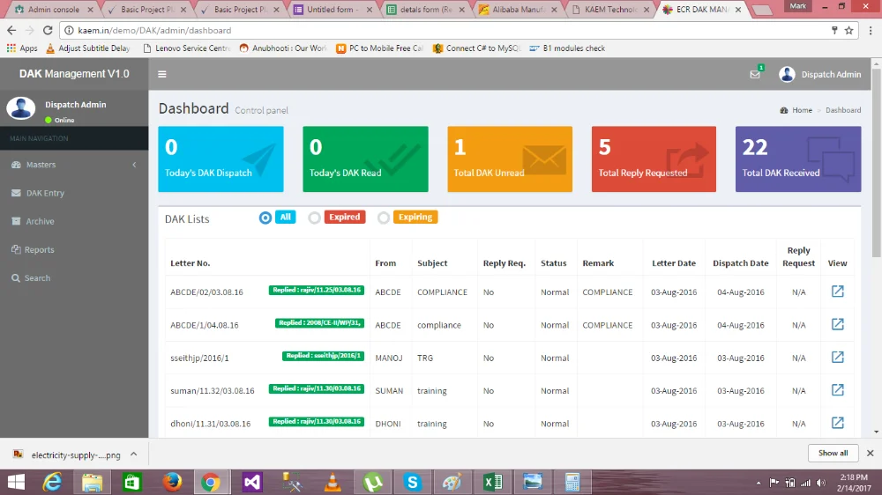
Task: Click the Home breadcrumb link
Action: 802,110
